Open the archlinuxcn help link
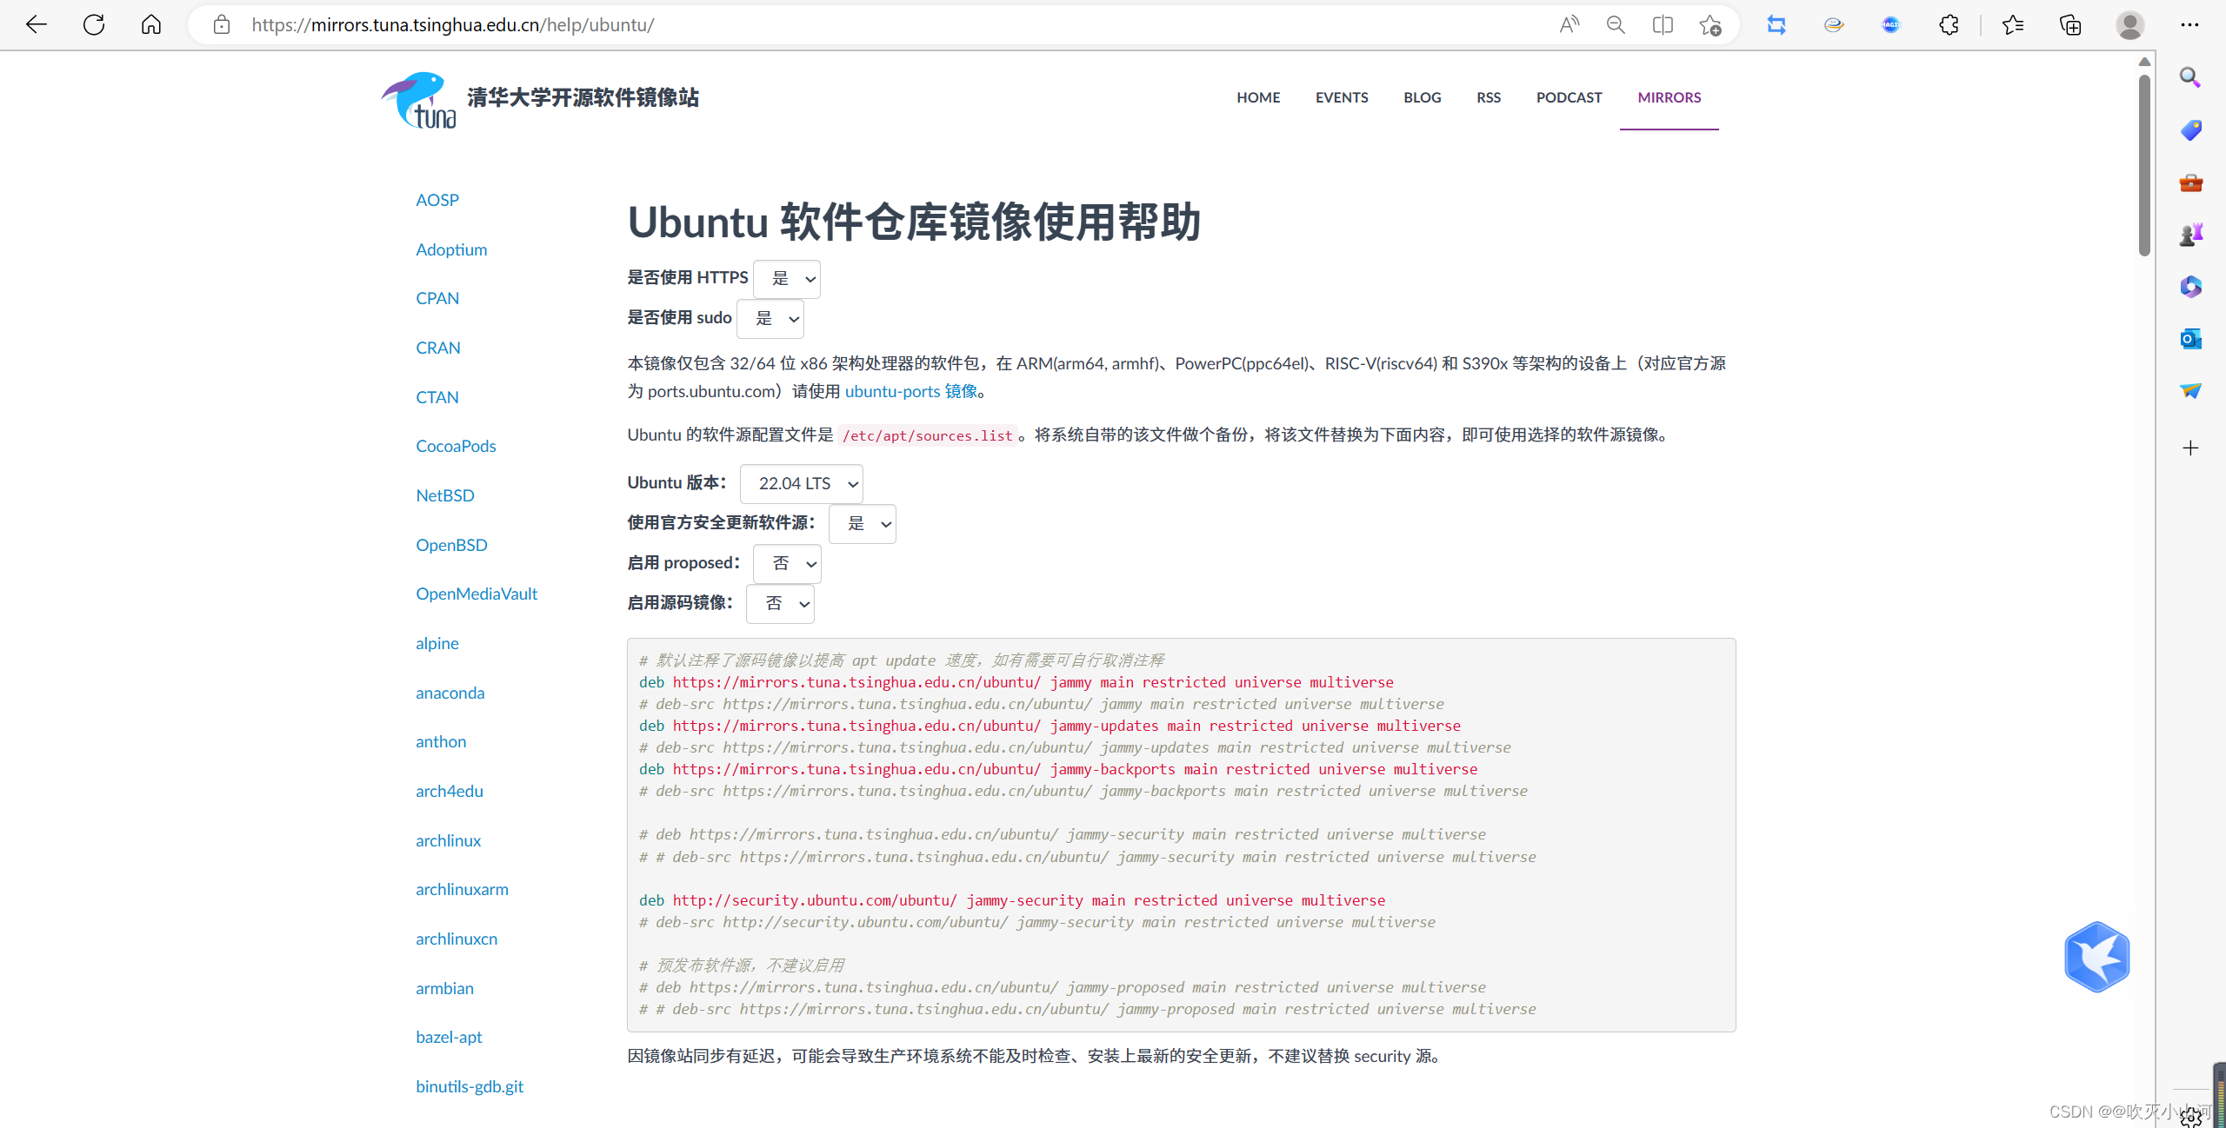Image resolution: width=2226 pixels, height=1128 pixels. [x=457, y=939]
